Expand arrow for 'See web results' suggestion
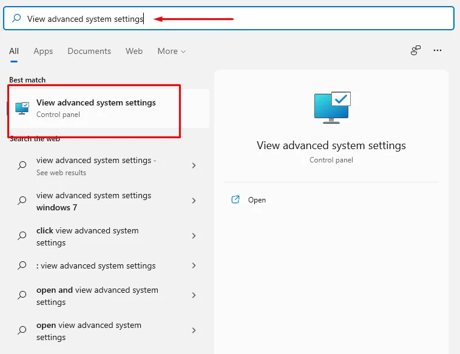Screen dimensions: 460x354 (194, 165)
